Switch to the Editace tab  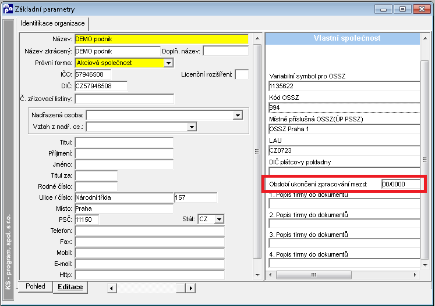(x=70, y=287)
